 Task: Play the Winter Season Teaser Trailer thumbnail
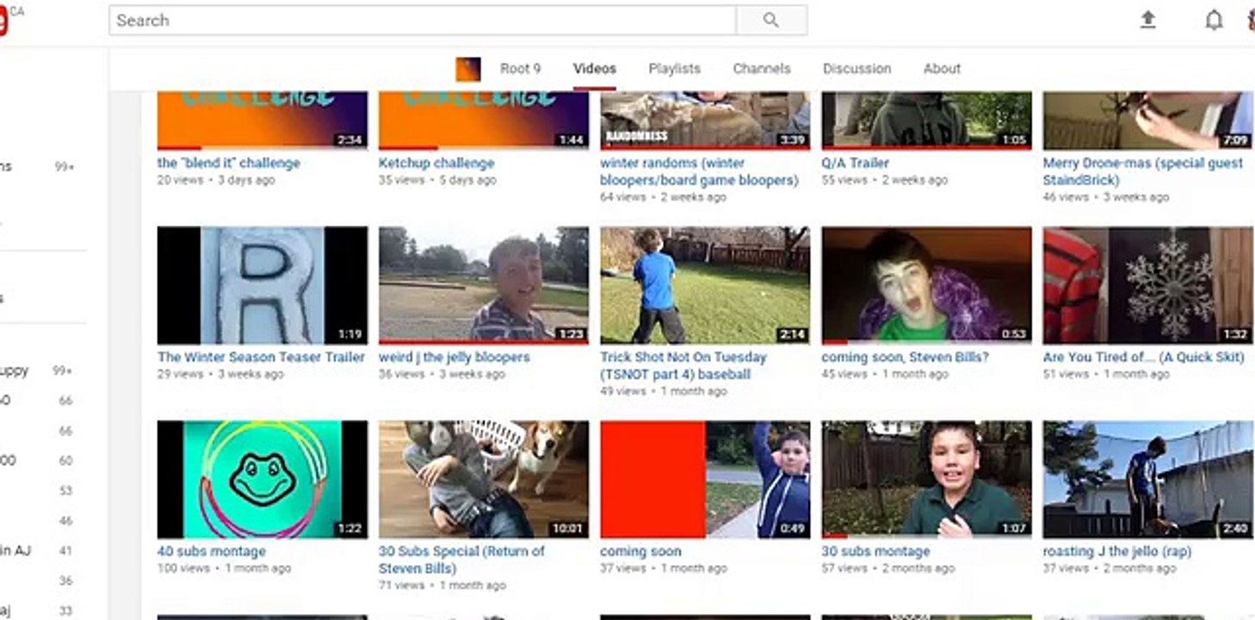263,285
